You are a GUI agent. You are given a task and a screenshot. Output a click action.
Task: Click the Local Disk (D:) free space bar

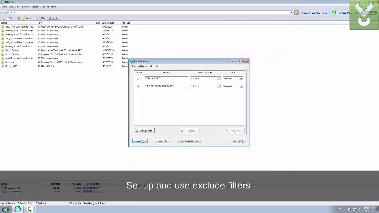click(x=92, y=191)
